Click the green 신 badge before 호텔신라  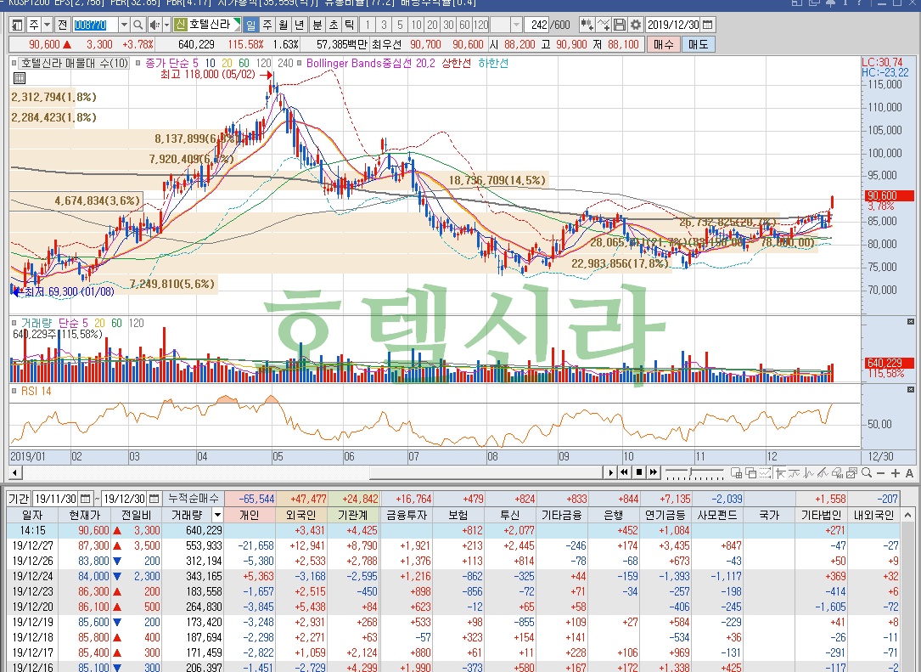pyautogui.click(x=180, y=25)
